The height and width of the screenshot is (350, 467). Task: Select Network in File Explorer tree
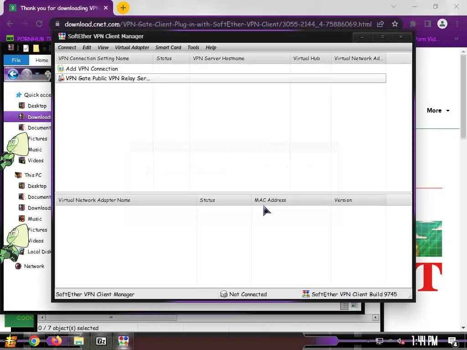30,266
